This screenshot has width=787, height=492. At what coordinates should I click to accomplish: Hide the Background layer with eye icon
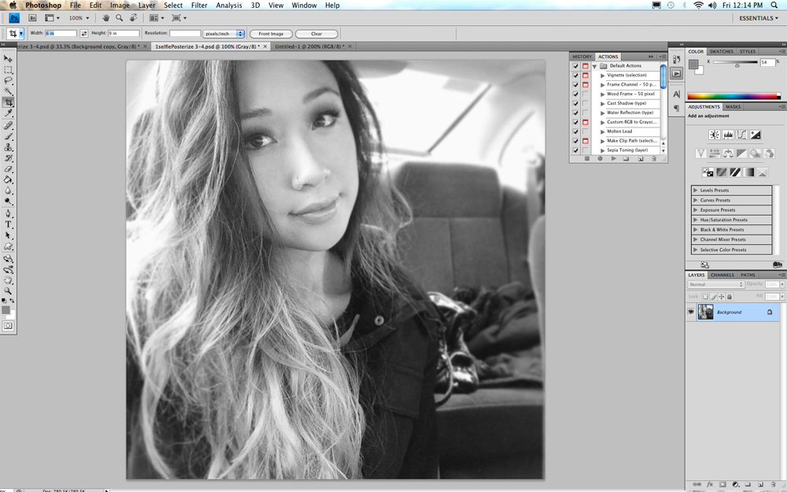691,312
